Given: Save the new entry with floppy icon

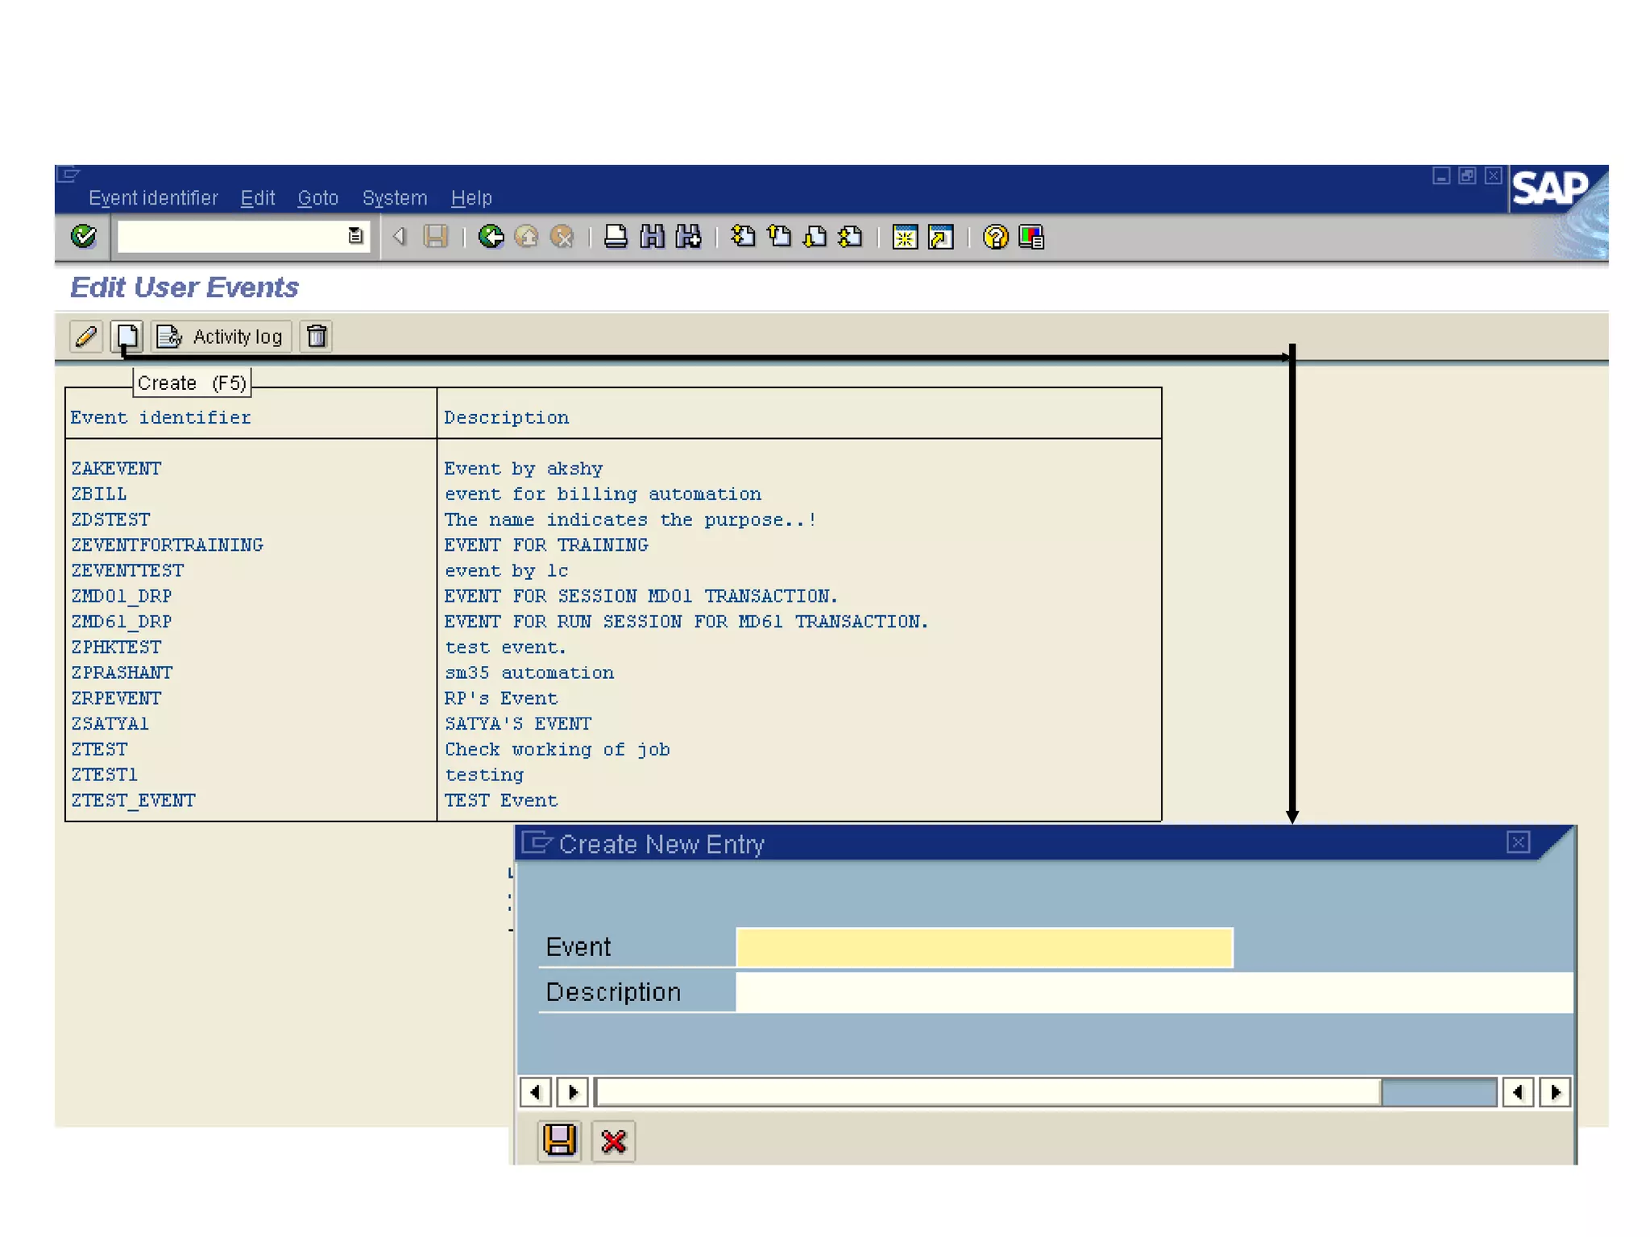Looking at the screenshot, I should [559, 1140].
